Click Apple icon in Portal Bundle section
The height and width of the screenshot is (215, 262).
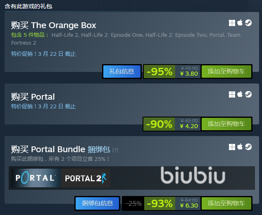coord(240,147)
